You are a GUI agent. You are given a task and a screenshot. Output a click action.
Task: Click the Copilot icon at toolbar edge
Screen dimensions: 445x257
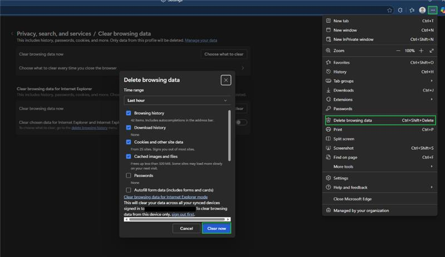point(443,10)
